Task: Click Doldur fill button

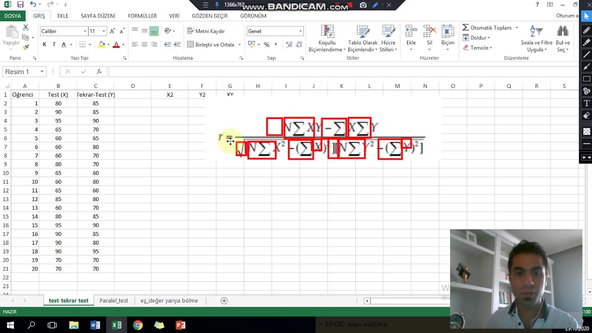Action: pyautogui.click(x=476, y=37)
